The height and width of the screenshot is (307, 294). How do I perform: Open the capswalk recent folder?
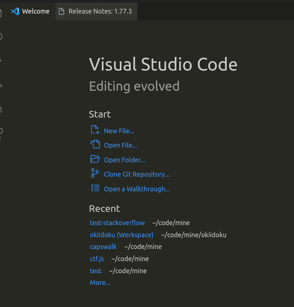(x=103, y=246)
